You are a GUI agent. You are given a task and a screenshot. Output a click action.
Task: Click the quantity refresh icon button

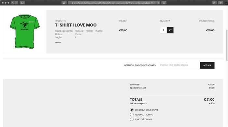point(170,30)
